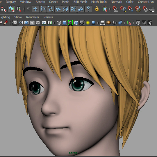Click the curve selection mask icon

coord(51,9)
